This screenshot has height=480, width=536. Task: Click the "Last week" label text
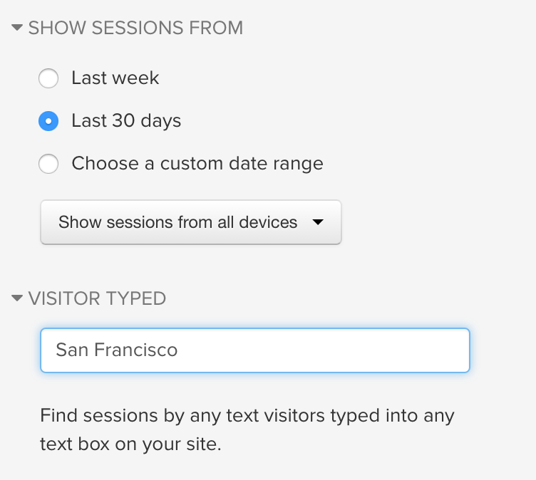115,78
